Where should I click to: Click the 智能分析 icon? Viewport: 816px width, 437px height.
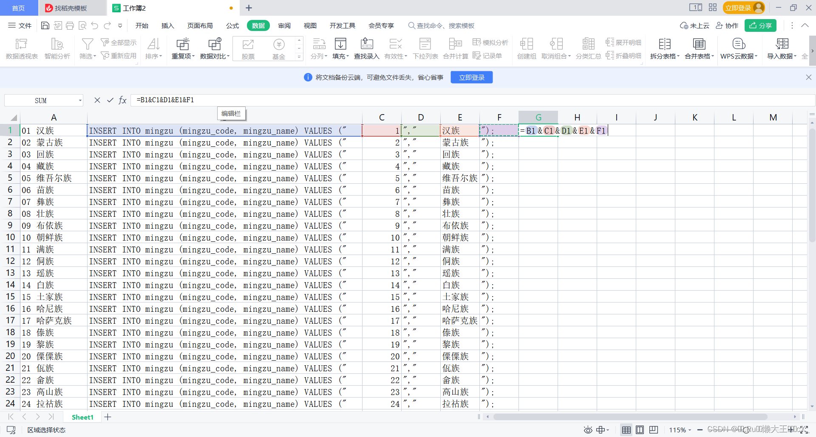pos(57,49)
